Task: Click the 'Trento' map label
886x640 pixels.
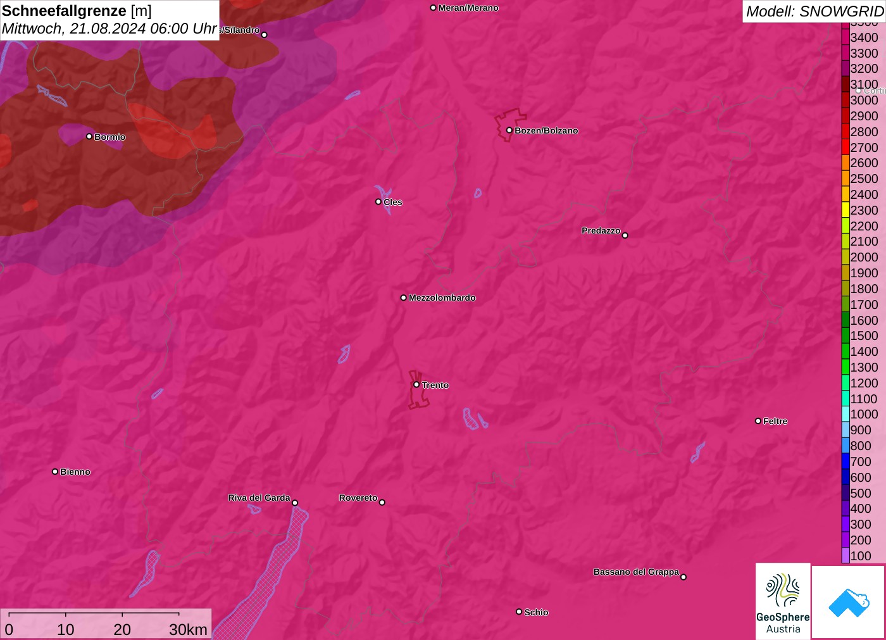Action: click(x=435, y=385)
